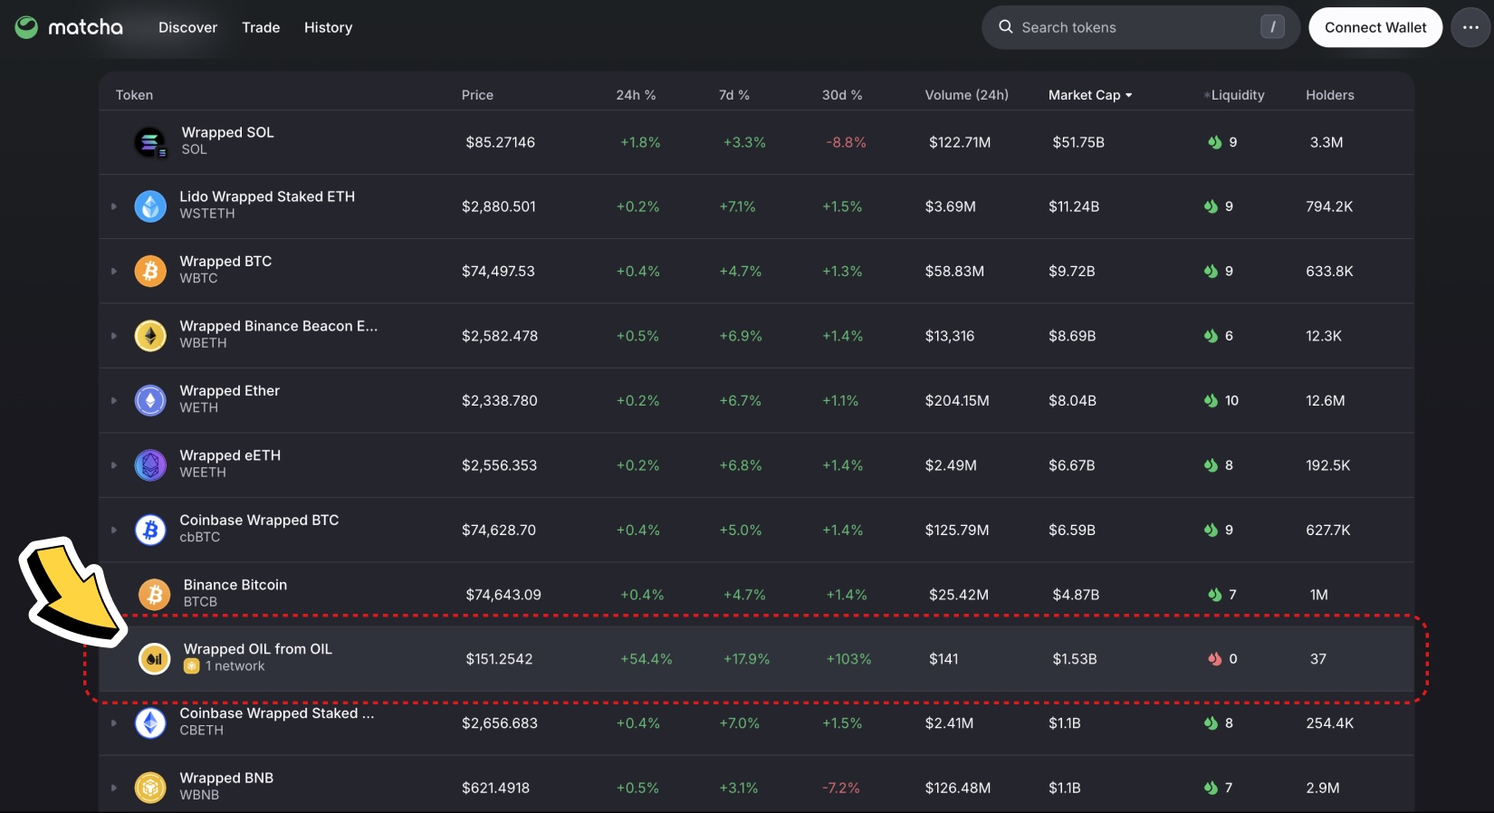
Task: Open the Trade menu item
Action: click(x=261, y=27)
